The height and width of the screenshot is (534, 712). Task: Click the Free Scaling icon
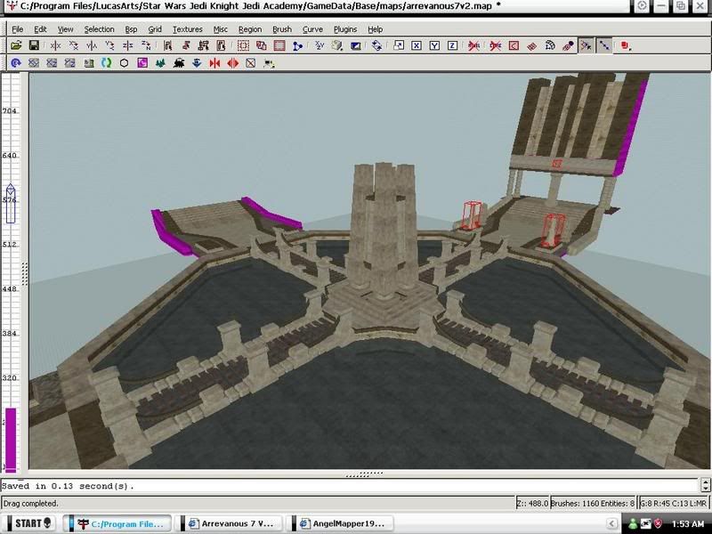click(399, 45)
